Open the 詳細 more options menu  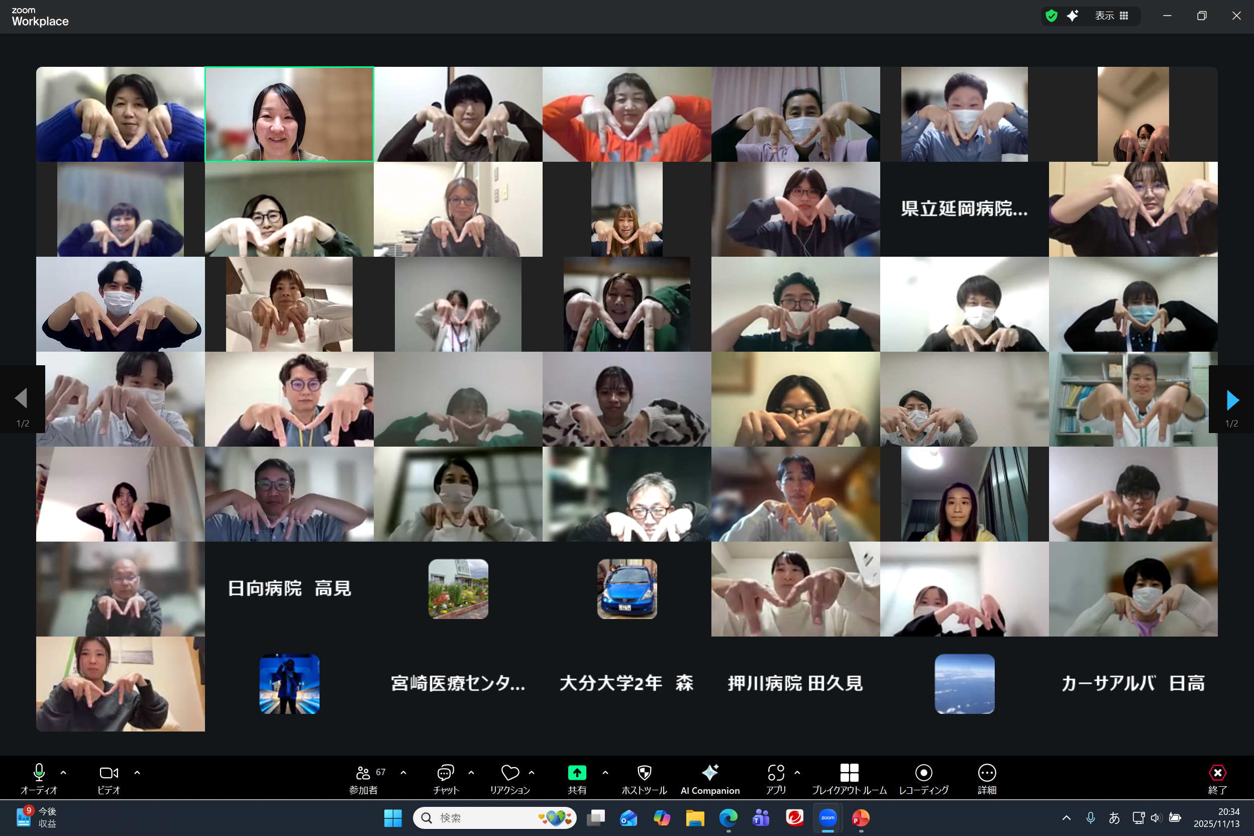point(986,773)
